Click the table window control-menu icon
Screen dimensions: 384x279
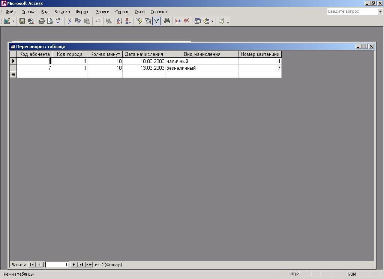[13, 46]
